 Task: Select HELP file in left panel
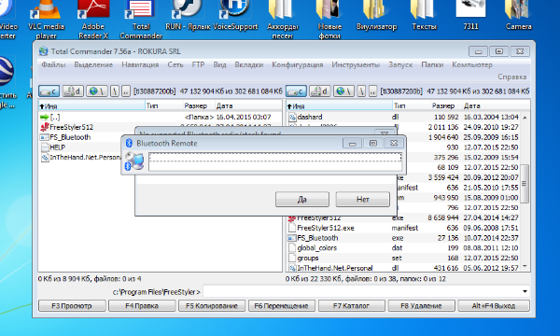click(53, 147)
